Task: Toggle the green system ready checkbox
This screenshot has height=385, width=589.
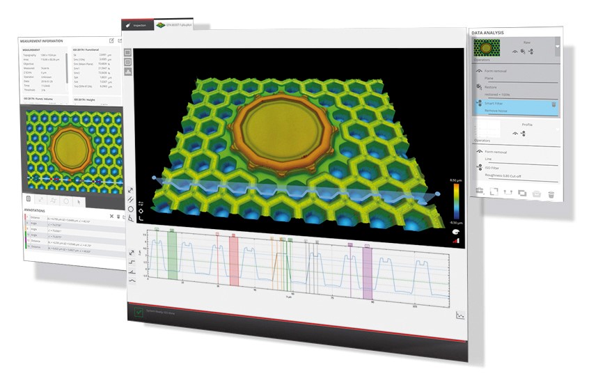Action: (139, 313)
